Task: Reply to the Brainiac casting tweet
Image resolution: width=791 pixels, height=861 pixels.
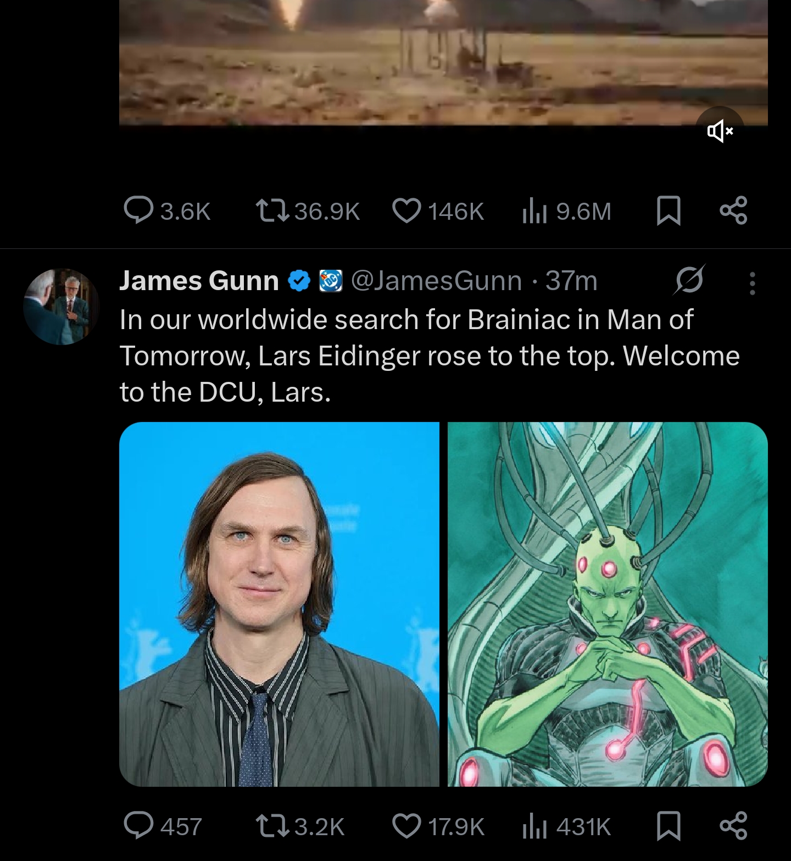Action: 138,826
